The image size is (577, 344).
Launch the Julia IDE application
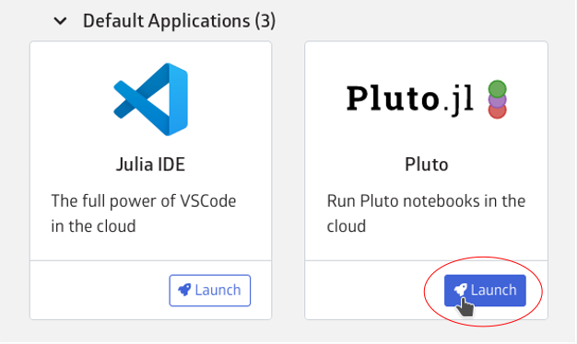point(210,291)
